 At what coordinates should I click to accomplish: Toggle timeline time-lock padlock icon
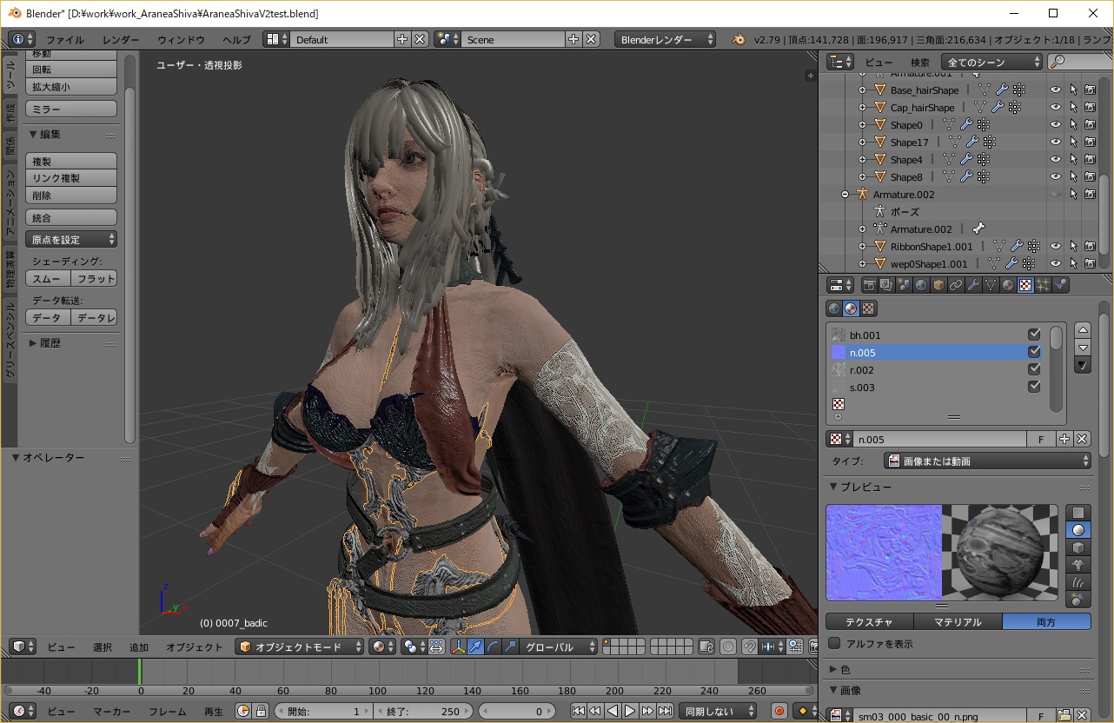coord(260,711)
